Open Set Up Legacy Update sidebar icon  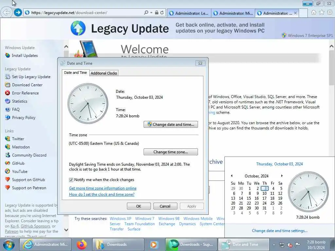(8, 76)
